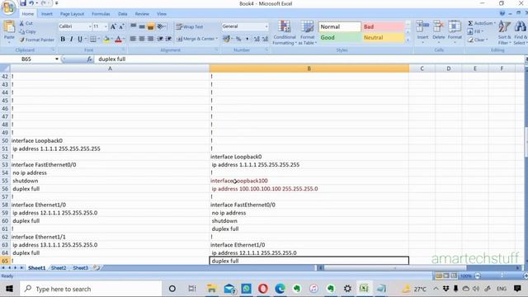This screenshot has height=297, width=528.
Task: Click the Increase Decimal icon
Action: (x=257, y=39)
